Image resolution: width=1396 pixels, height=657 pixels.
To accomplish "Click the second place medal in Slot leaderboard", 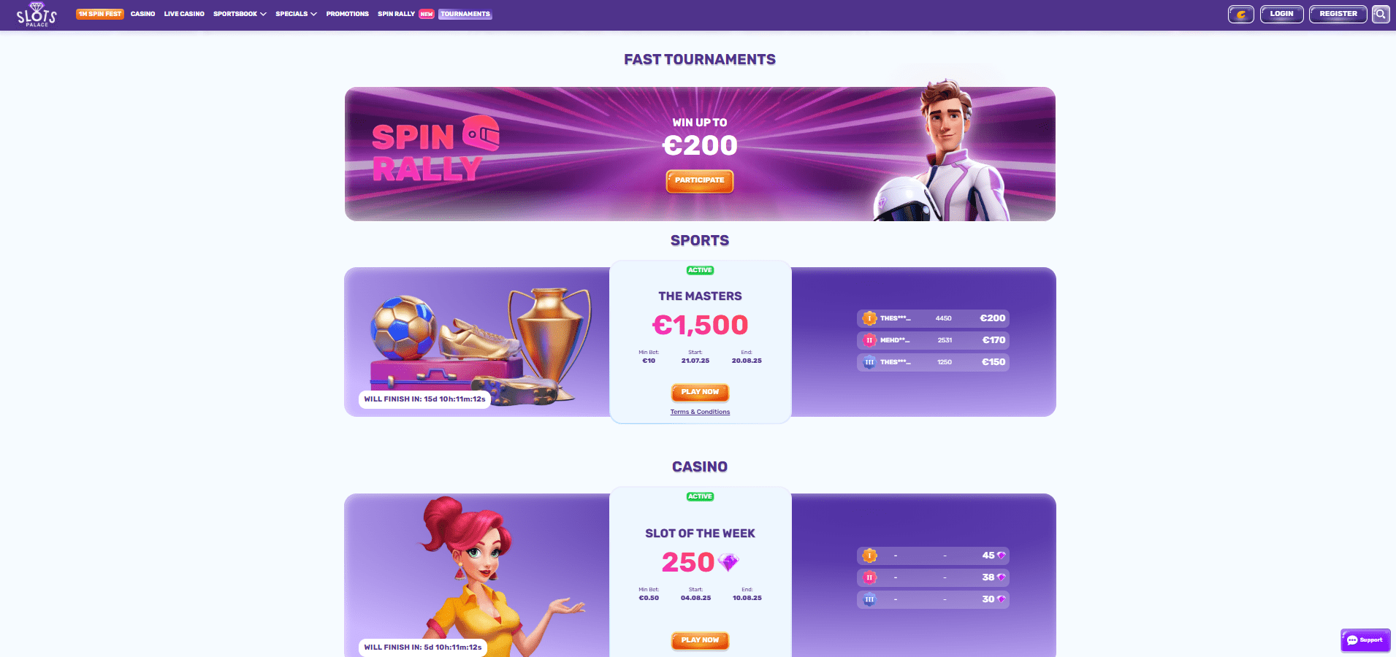I will pyautogui.click(x=869, y=577).
